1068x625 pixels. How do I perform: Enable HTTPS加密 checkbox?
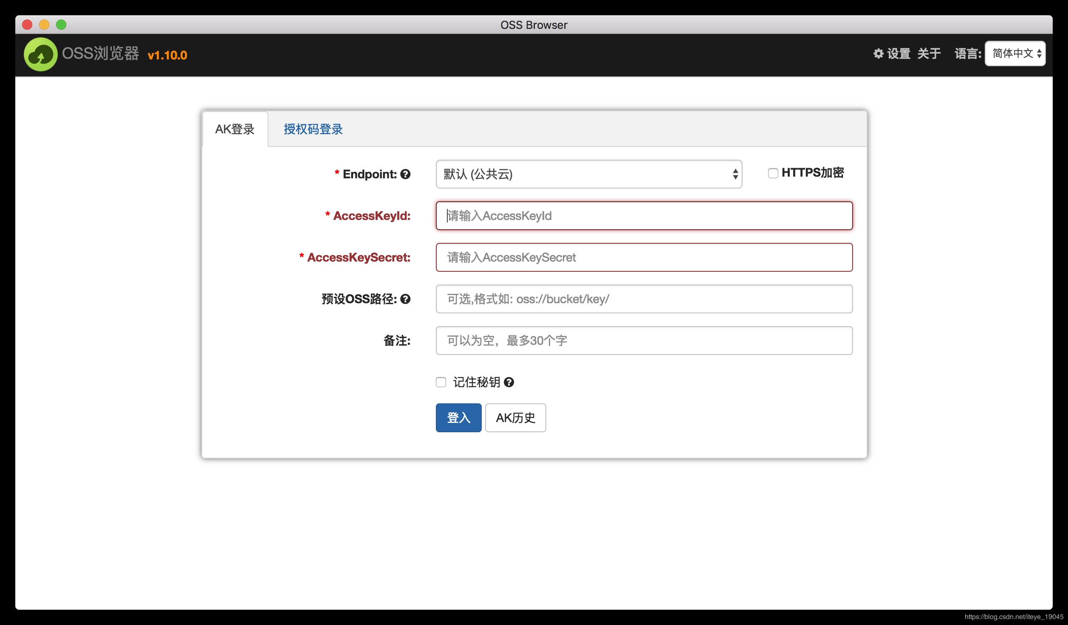[771, 173]
